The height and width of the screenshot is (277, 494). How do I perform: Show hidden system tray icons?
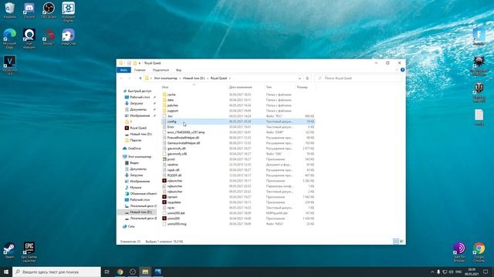point(432,272)
